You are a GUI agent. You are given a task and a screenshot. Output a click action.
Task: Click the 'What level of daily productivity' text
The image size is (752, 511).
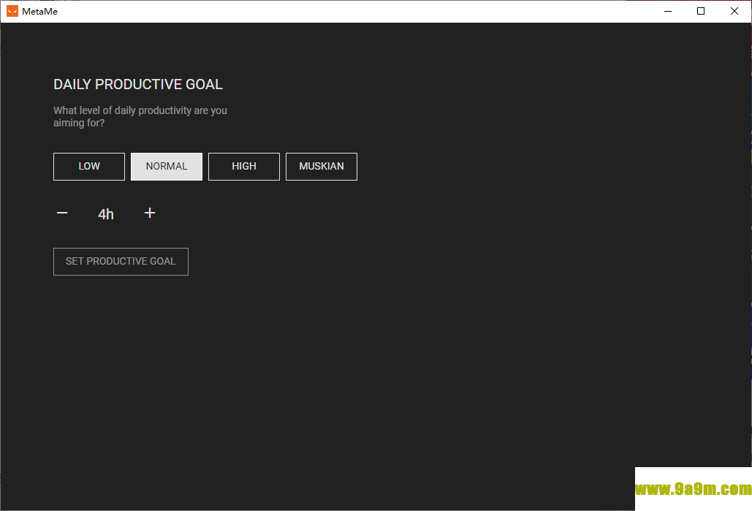pos(140,116)
